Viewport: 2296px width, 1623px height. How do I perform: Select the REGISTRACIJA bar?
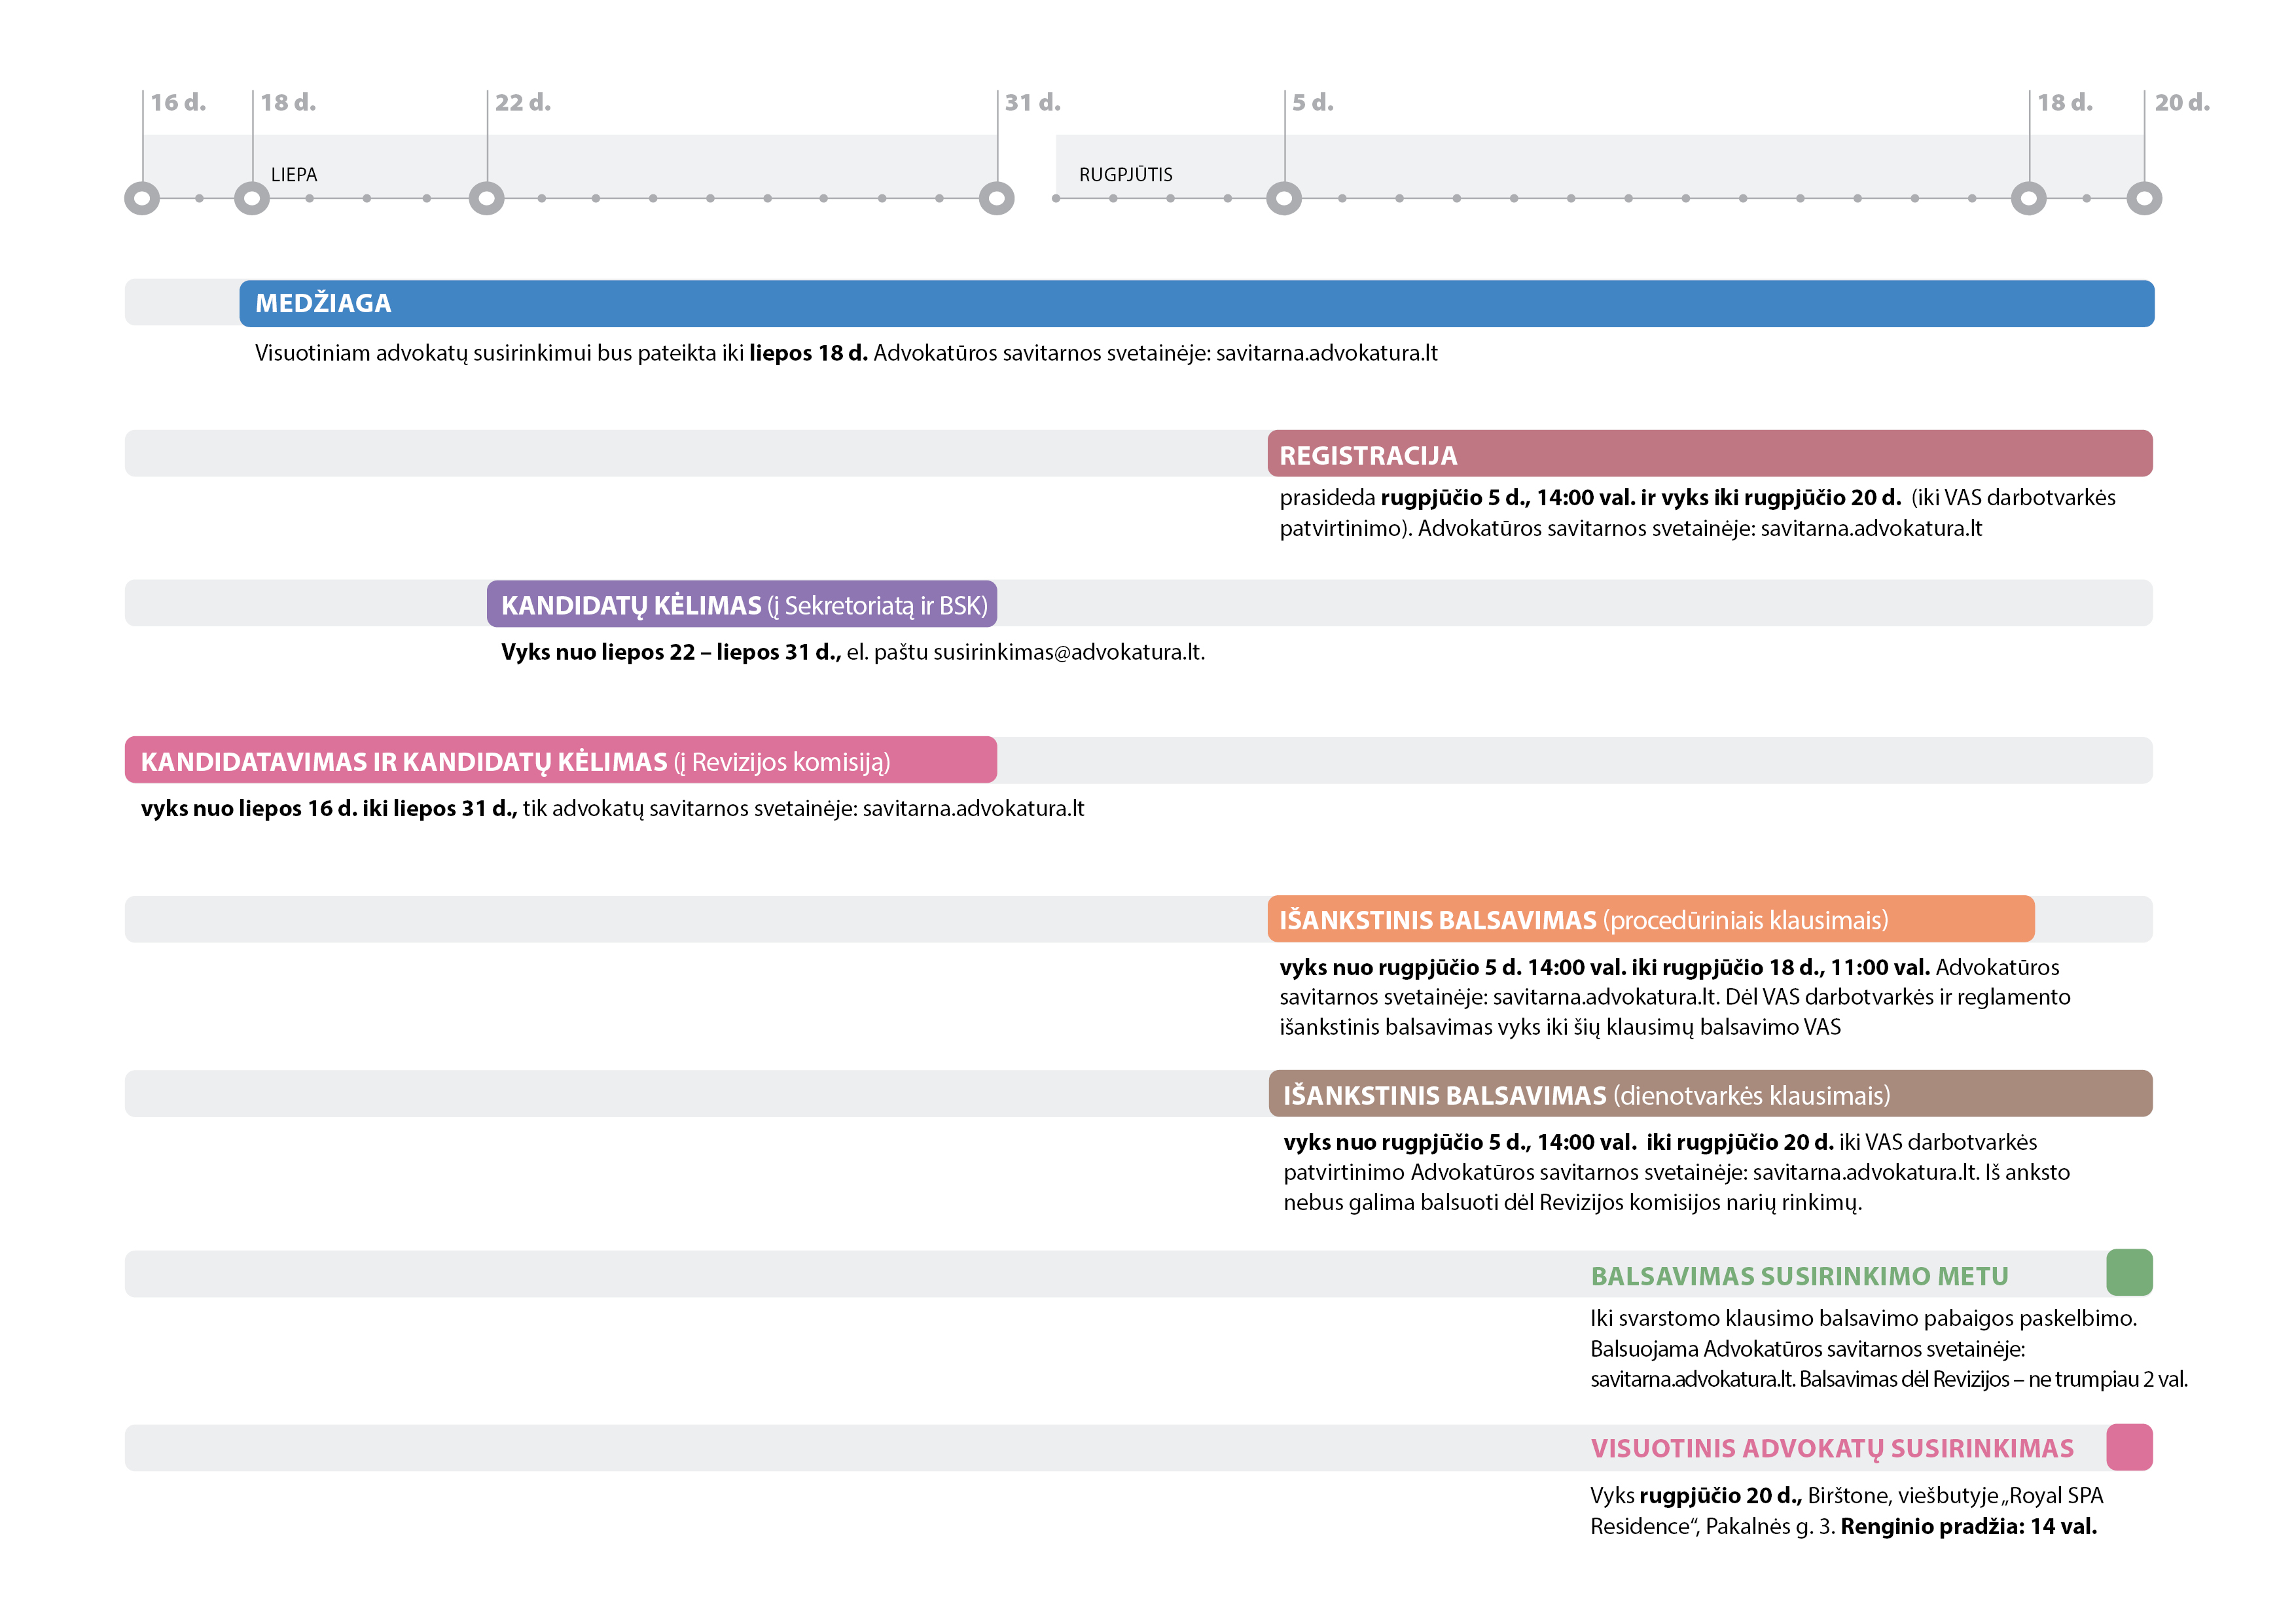coord(1710,454)
